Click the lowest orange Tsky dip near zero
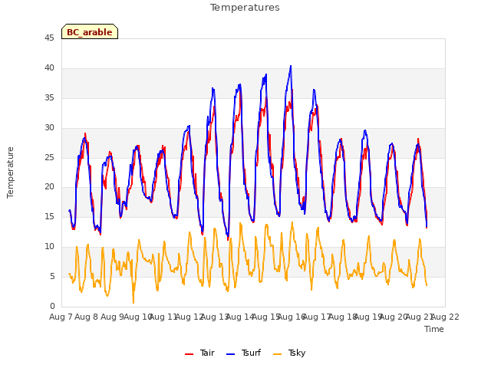 [x=133, y=303]
